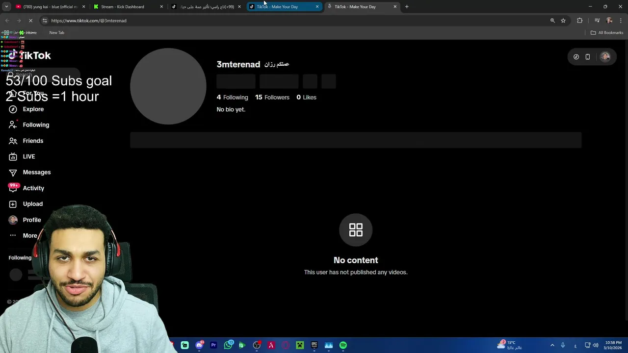
Task: Open the clock showing 10:58 PM
Action: (x=613, y=345)
